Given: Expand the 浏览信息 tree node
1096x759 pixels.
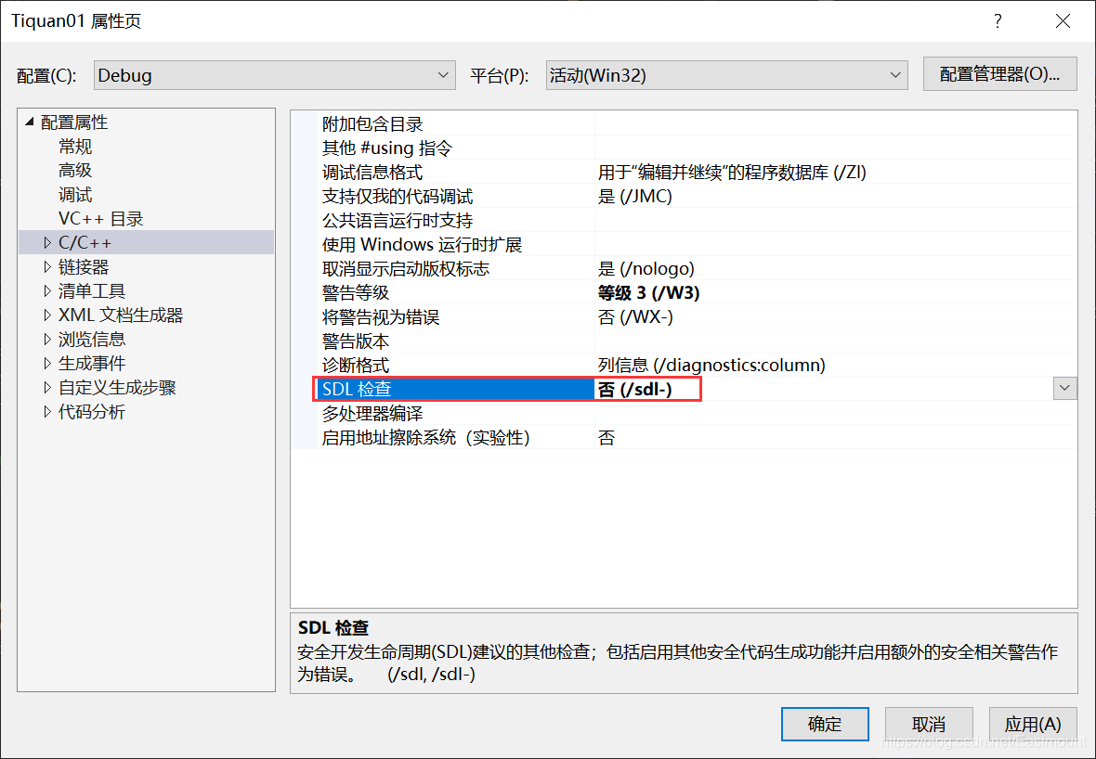Looking at the screenshot, I should [49, 339].
